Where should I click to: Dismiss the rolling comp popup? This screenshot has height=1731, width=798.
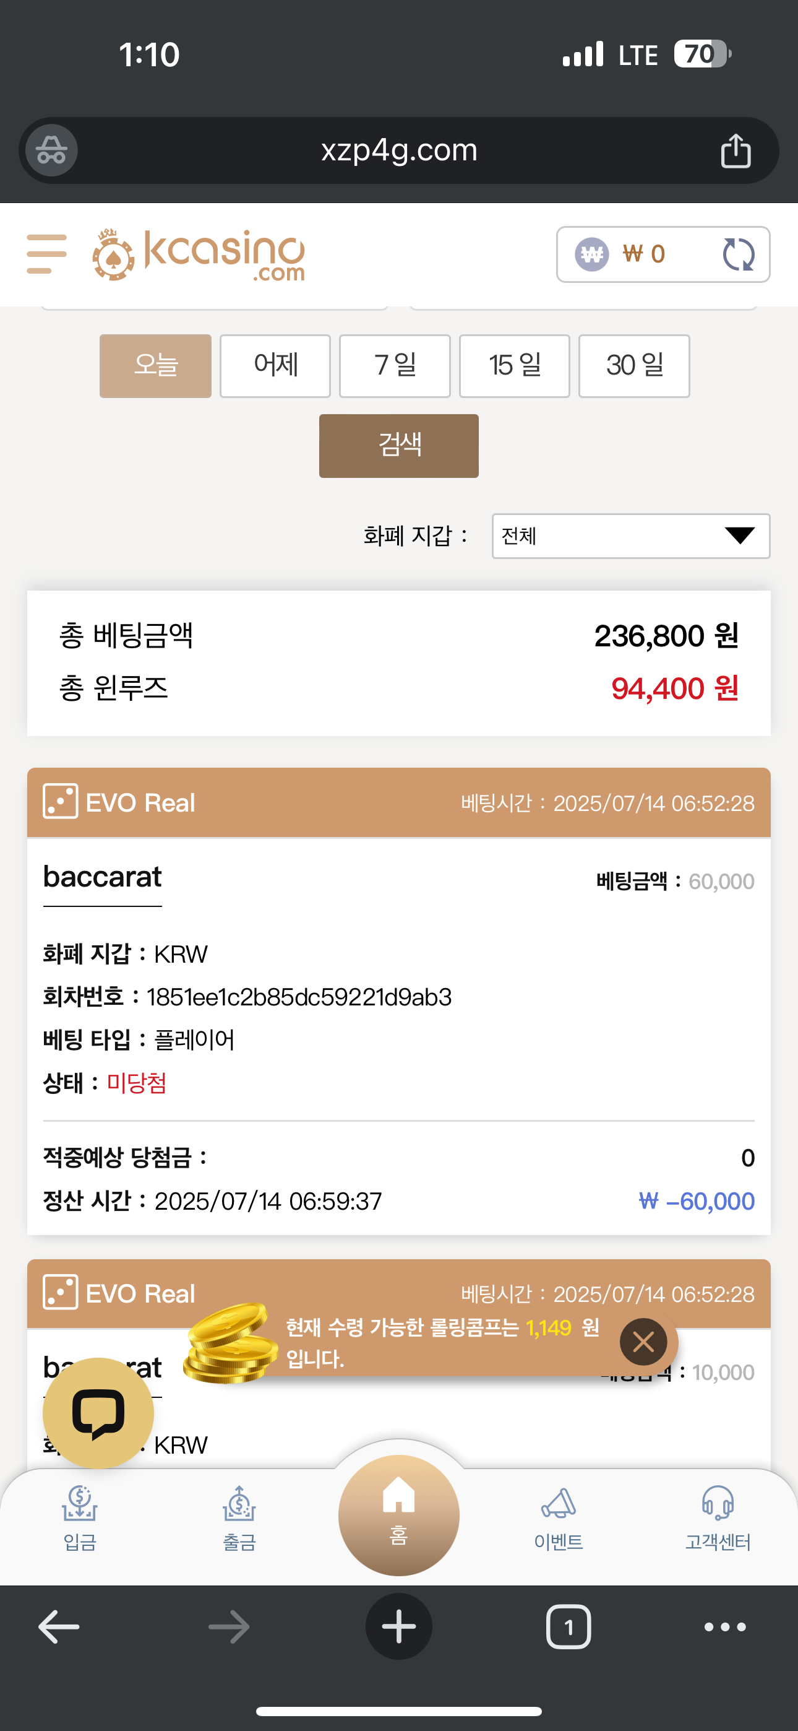[x=643, y=1342]
